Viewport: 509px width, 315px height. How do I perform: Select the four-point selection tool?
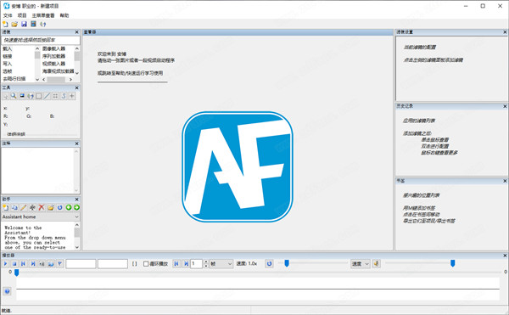click(55, 96)
